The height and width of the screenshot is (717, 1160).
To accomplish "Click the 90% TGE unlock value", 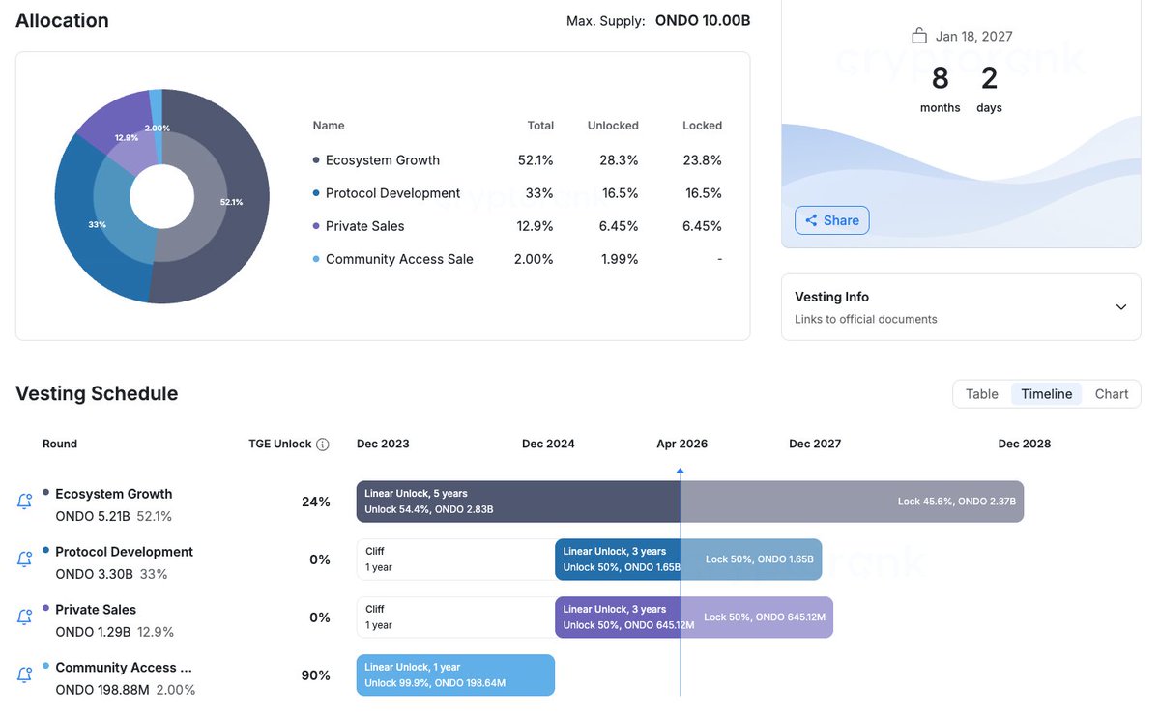I will [316, 675].
